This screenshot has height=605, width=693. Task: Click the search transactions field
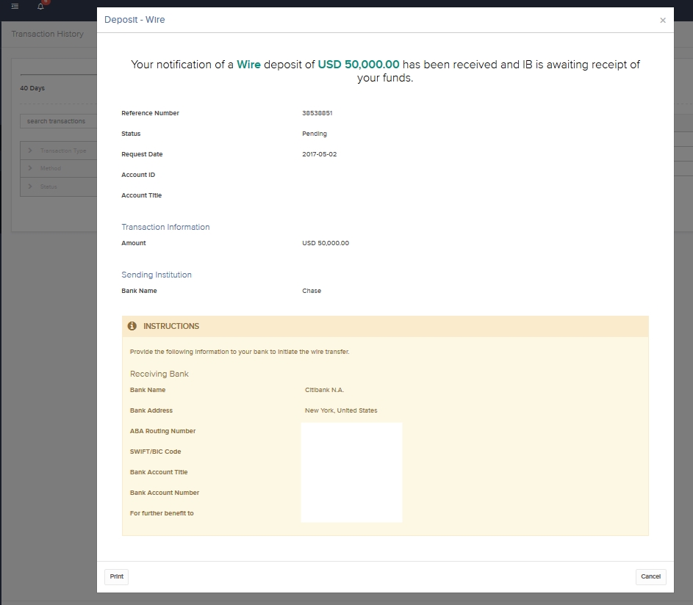pyautogui.click(x=58, y=121)
